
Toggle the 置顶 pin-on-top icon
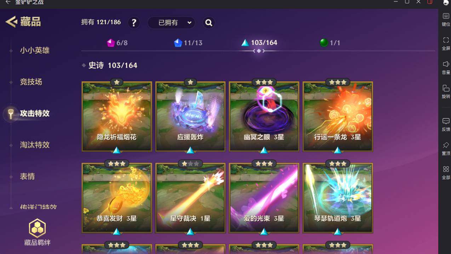[446, 145]
